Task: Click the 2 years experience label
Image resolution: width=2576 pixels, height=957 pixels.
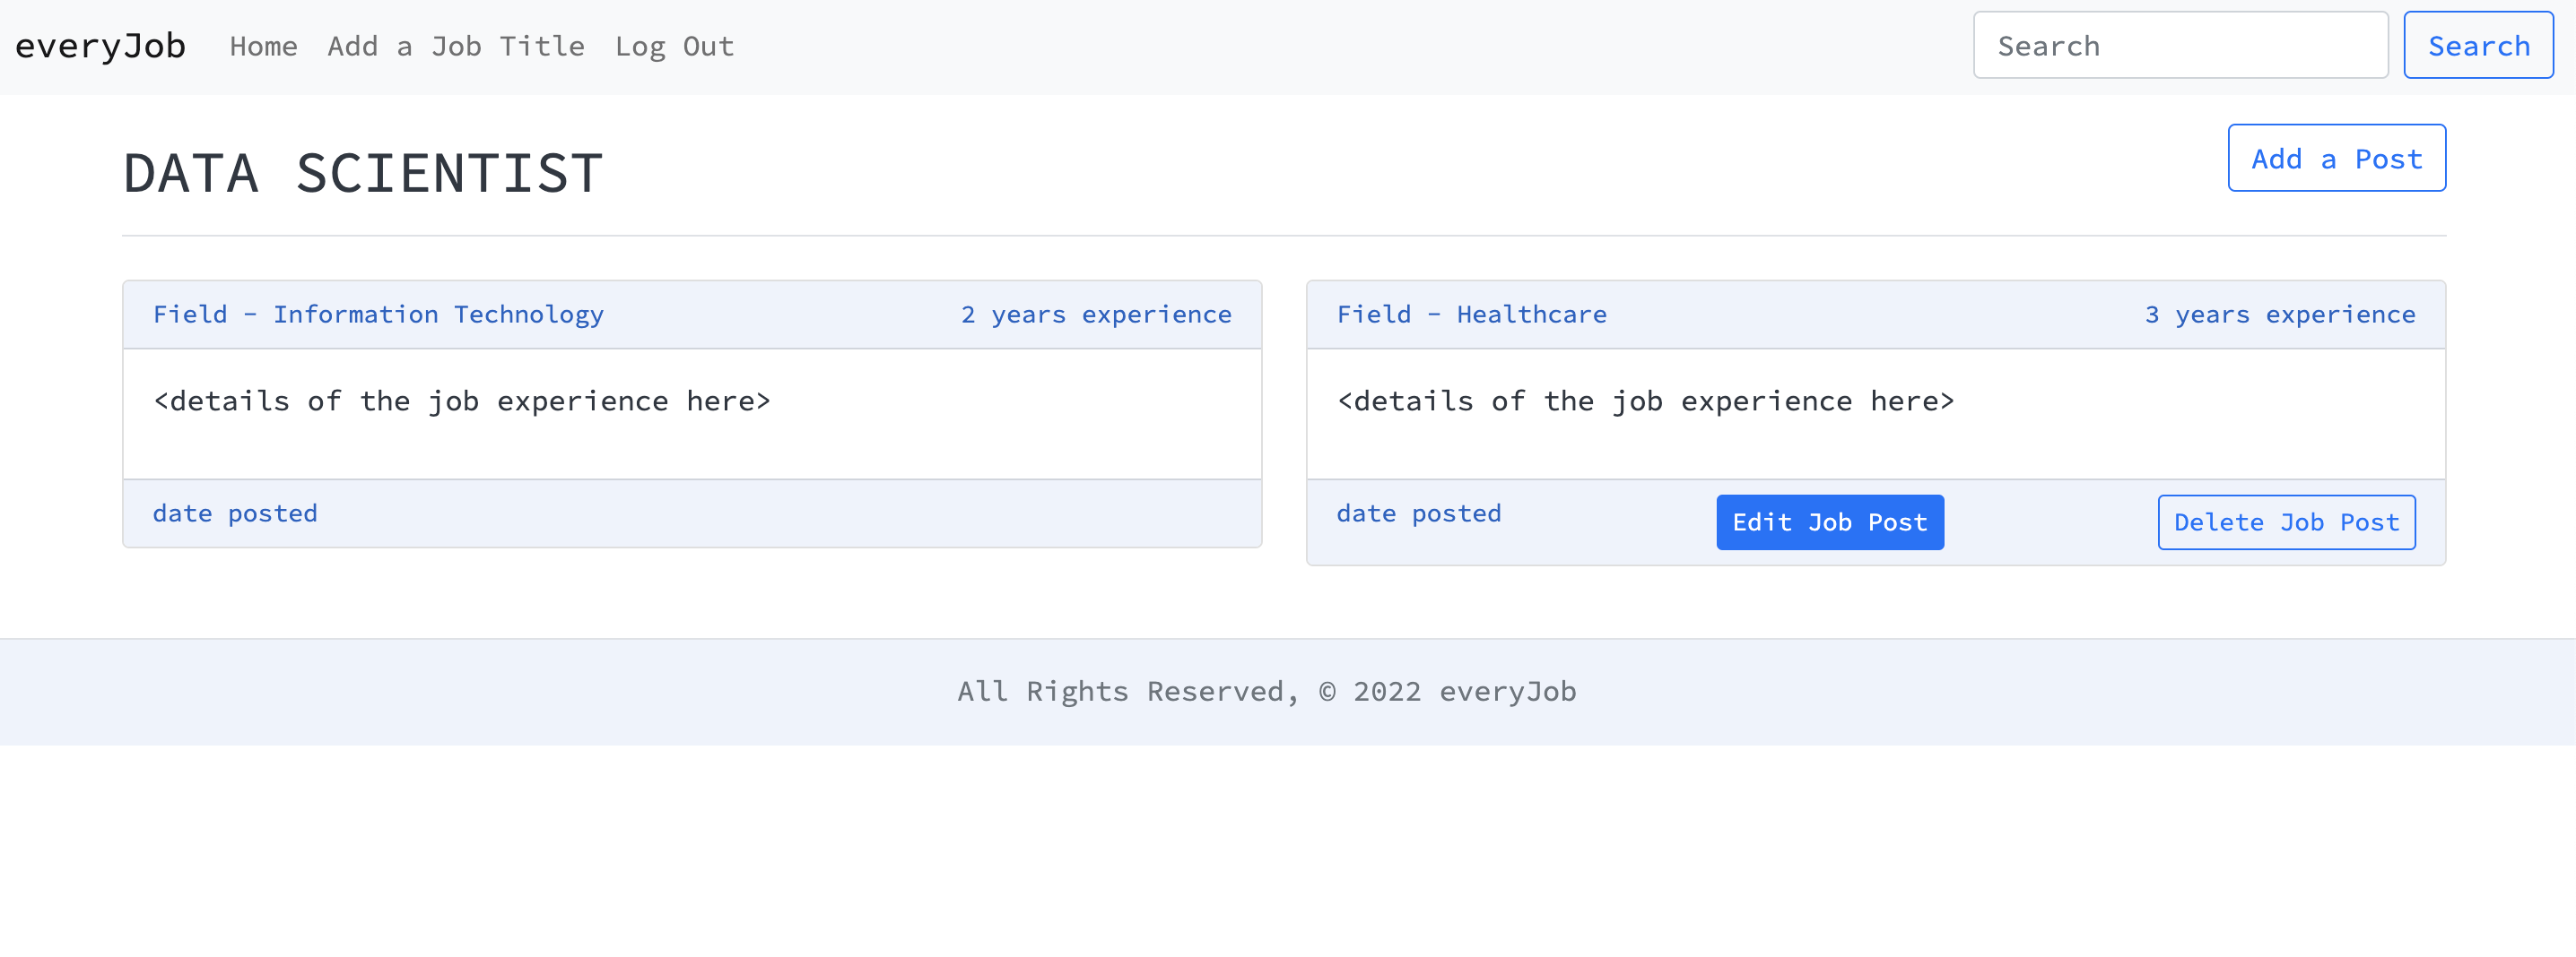Action: [x=1096, y=315]
